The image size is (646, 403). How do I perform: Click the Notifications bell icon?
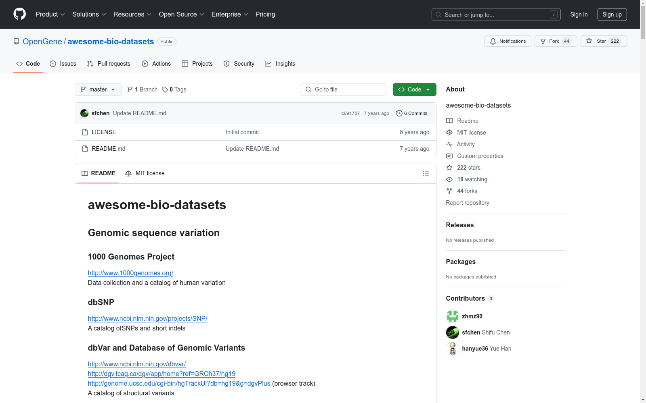[x=493, y=41]
